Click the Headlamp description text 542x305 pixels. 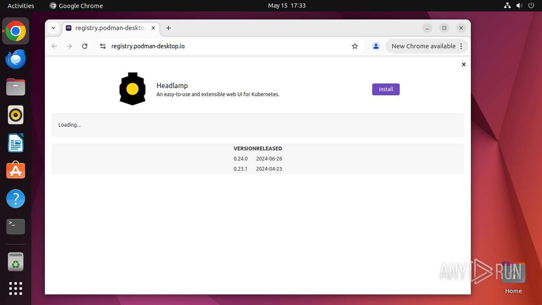tap(218, 94)
